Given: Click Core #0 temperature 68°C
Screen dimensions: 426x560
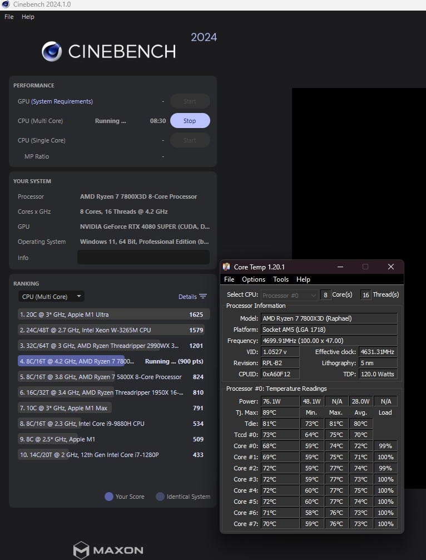Looking at the screenshot, I should point(280,446).
